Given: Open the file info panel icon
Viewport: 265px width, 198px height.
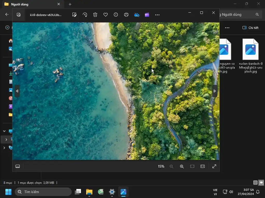Looking at the screenshot, I should (x=116, y=15).
